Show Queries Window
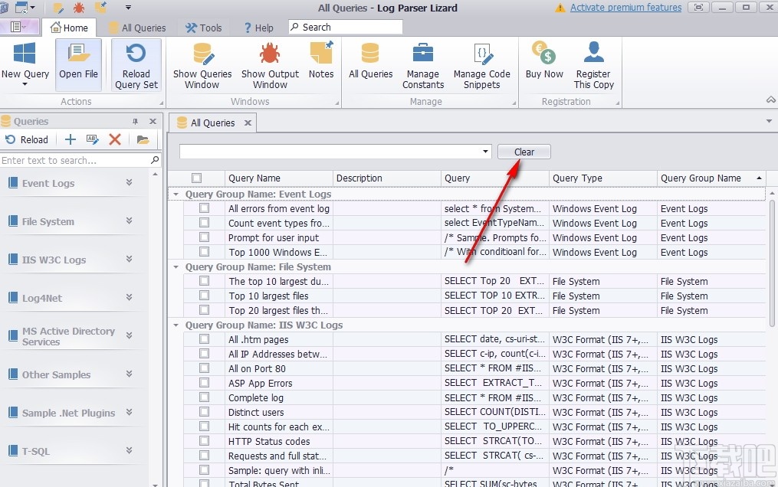 202,66
